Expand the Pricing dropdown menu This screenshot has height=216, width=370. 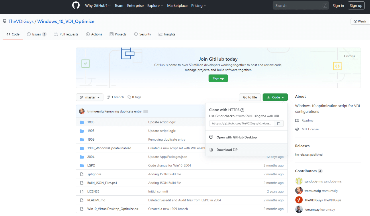199,5
